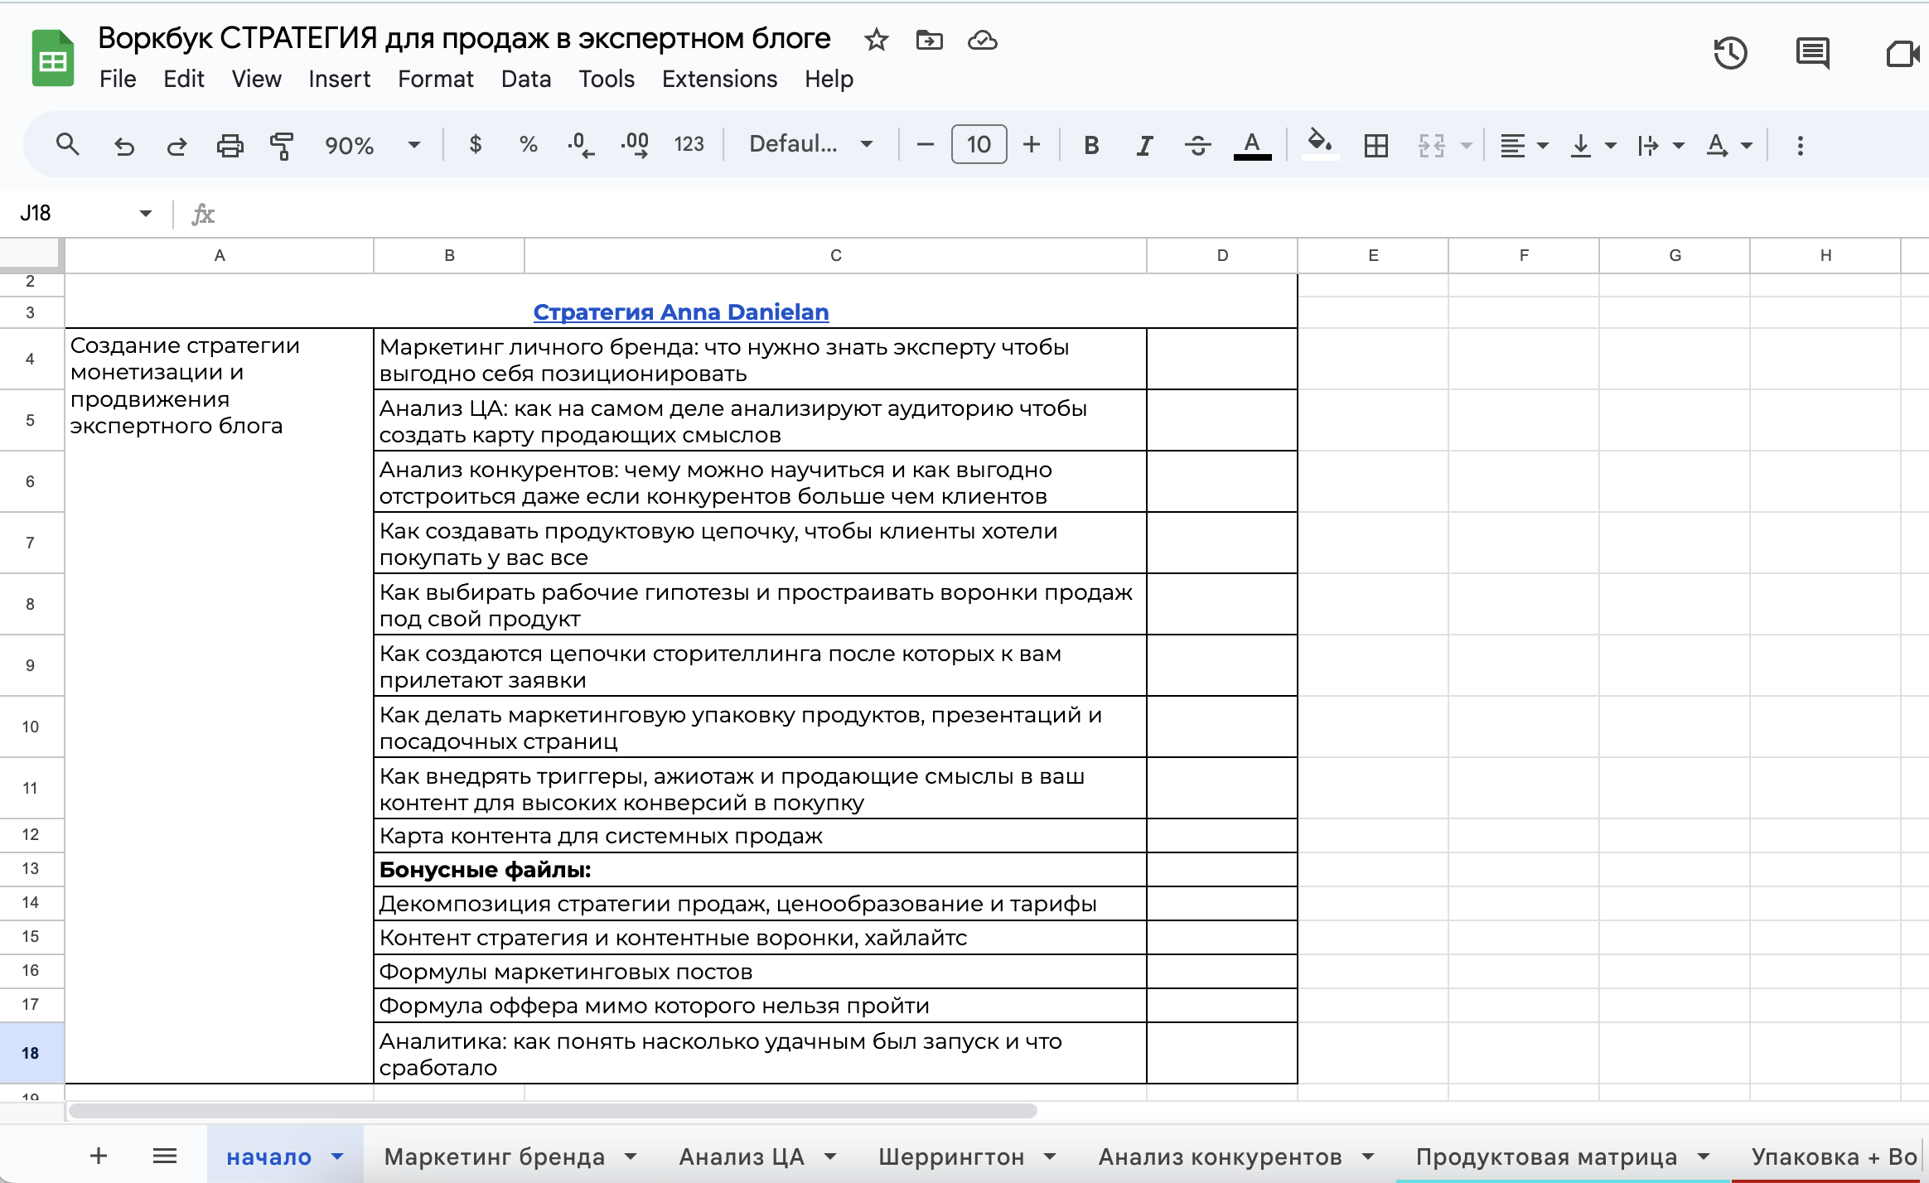Select row 18 header
Image resolution: width=1929 pixels, height=1183 pixels.
click(31, 1053)
